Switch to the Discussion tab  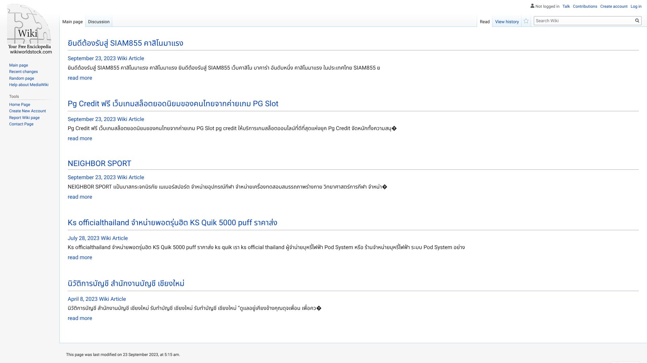point(99,22)
